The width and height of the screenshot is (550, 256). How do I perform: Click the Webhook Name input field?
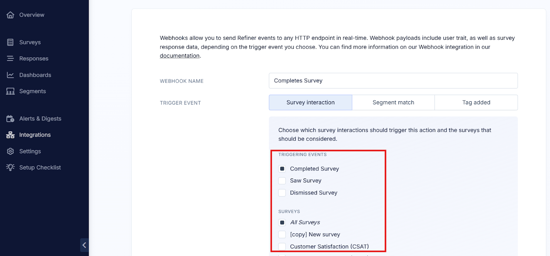pyautogui.click(x=393, y=81)
